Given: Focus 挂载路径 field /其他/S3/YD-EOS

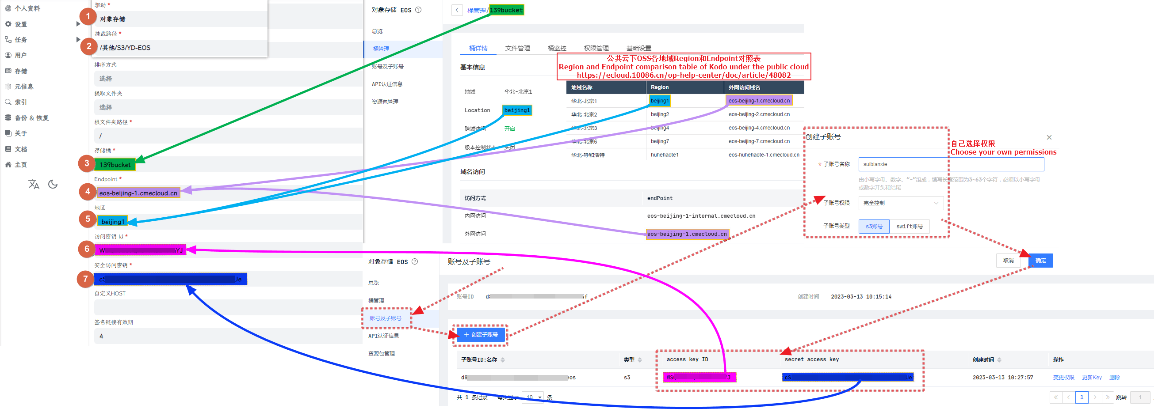Looking at the screenshot, I should pyautogui.click(x=180, y=48).
